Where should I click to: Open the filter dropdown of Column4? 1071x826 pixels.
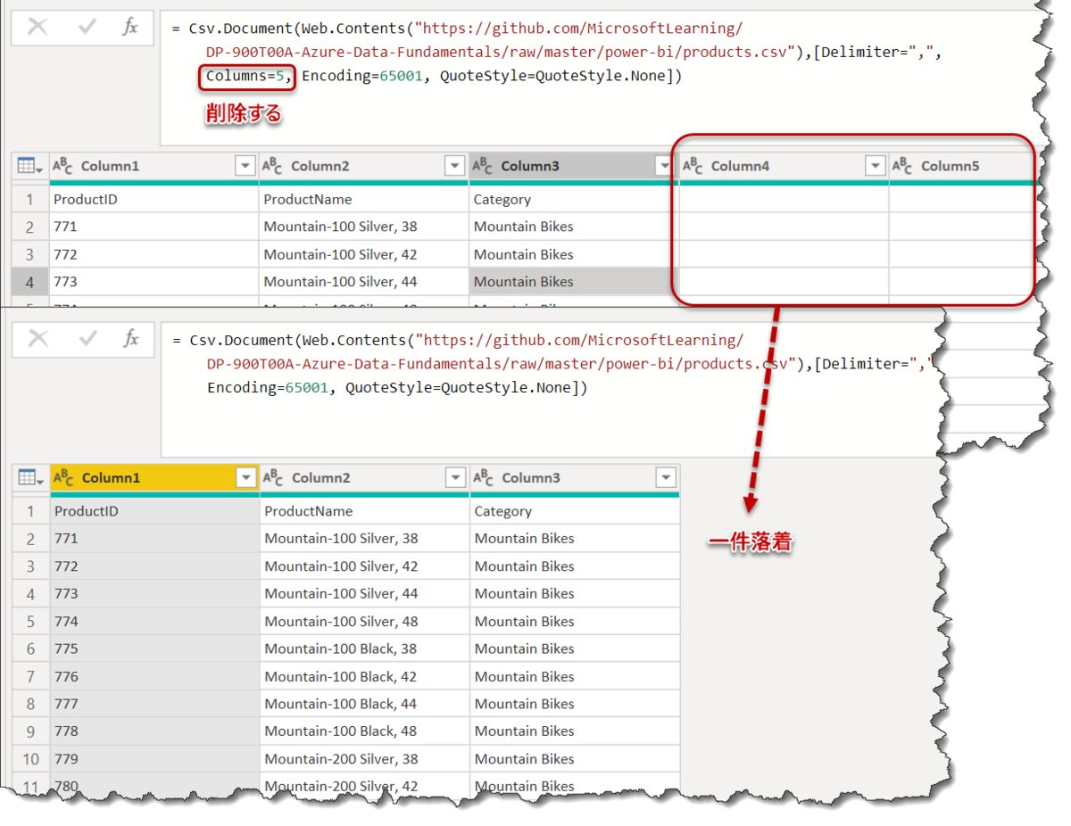876,166
